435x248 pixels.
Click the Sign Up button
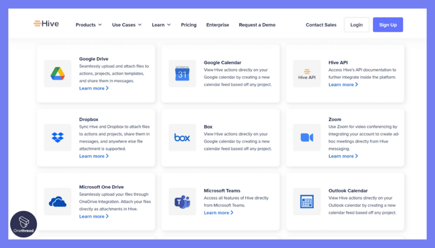(x=388, y=25)
